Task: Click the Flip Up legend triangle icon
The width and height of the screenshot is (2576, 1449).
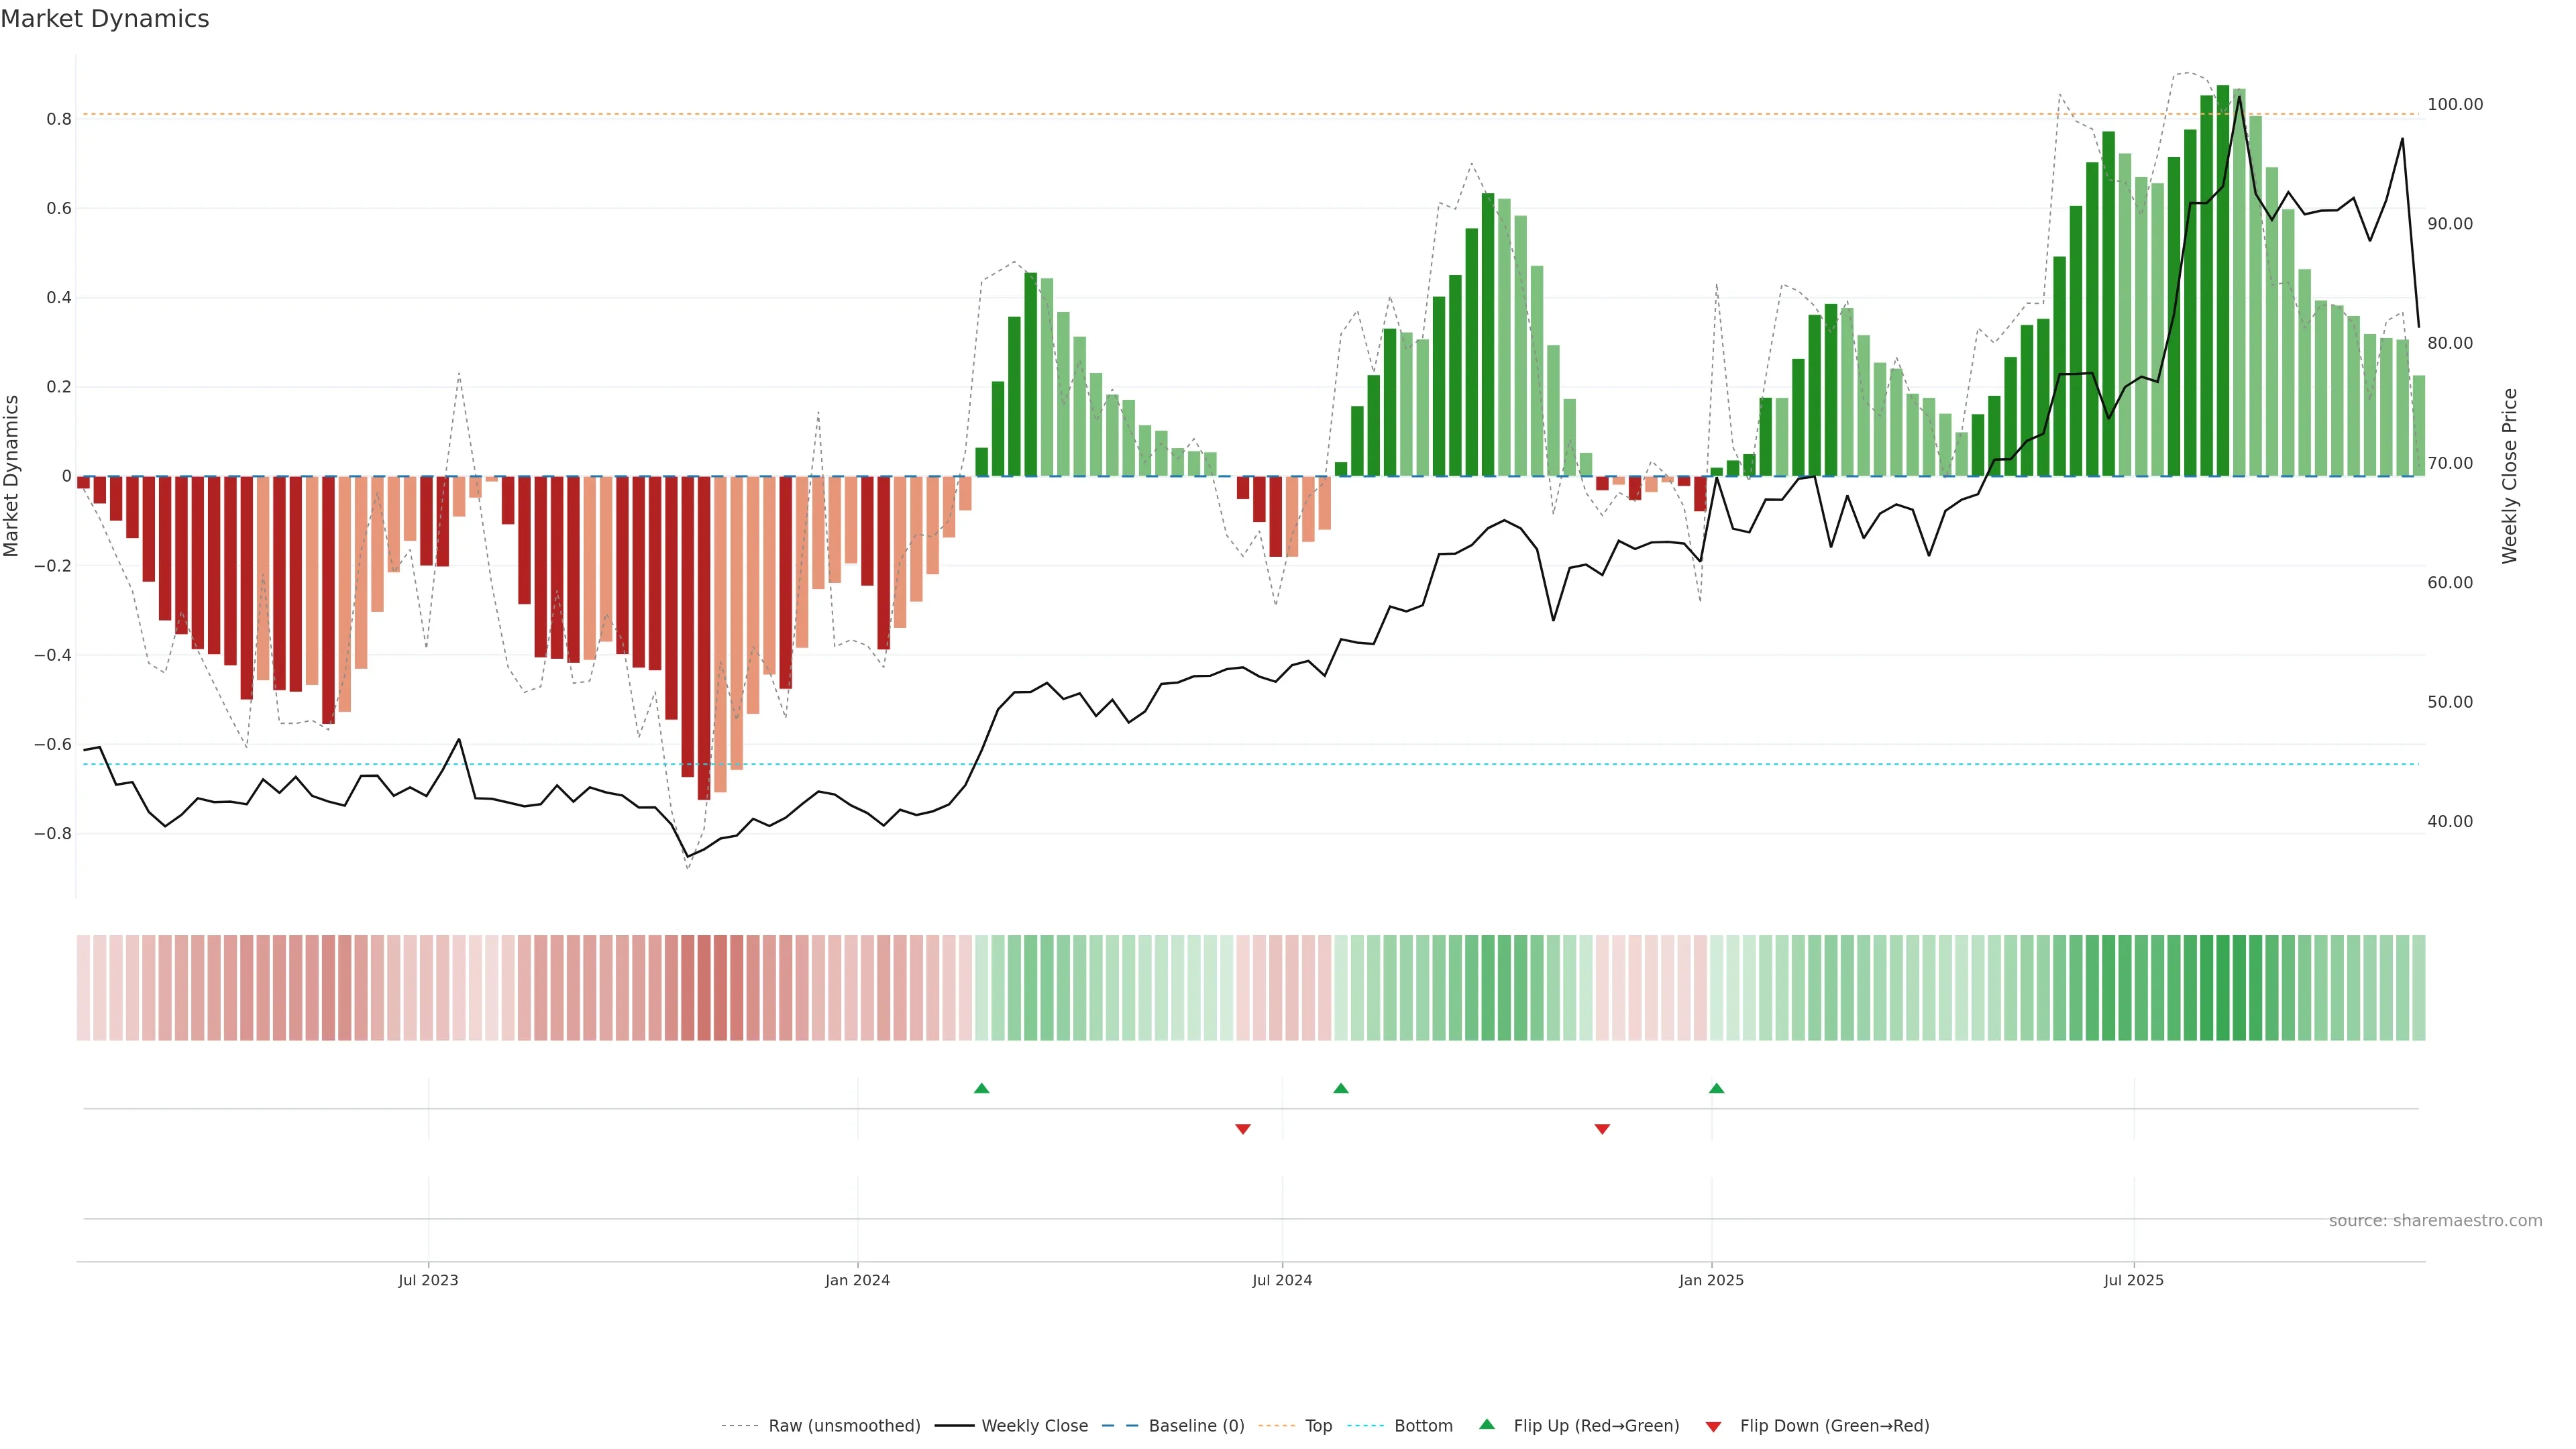Action: [x=1487, y=1424]
